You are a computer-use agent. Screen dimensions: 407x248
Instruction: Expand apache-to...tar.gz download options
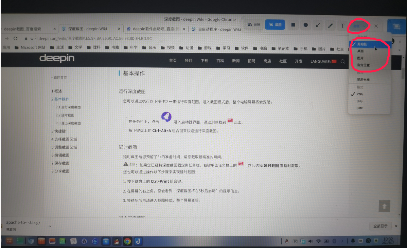point(50,226)
